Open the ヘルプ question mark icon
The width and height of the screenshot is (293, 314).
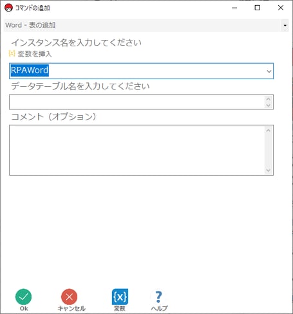click(x=158, y=297)
